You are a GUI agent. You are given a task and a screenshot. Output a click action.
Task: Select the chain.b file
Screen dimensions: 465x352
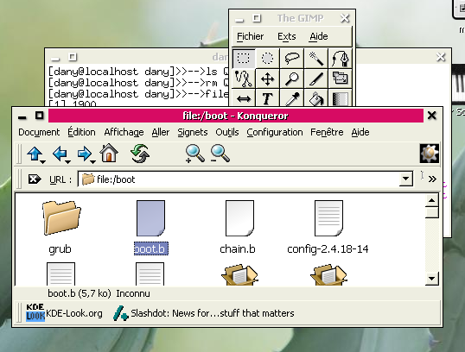point(238,228)
